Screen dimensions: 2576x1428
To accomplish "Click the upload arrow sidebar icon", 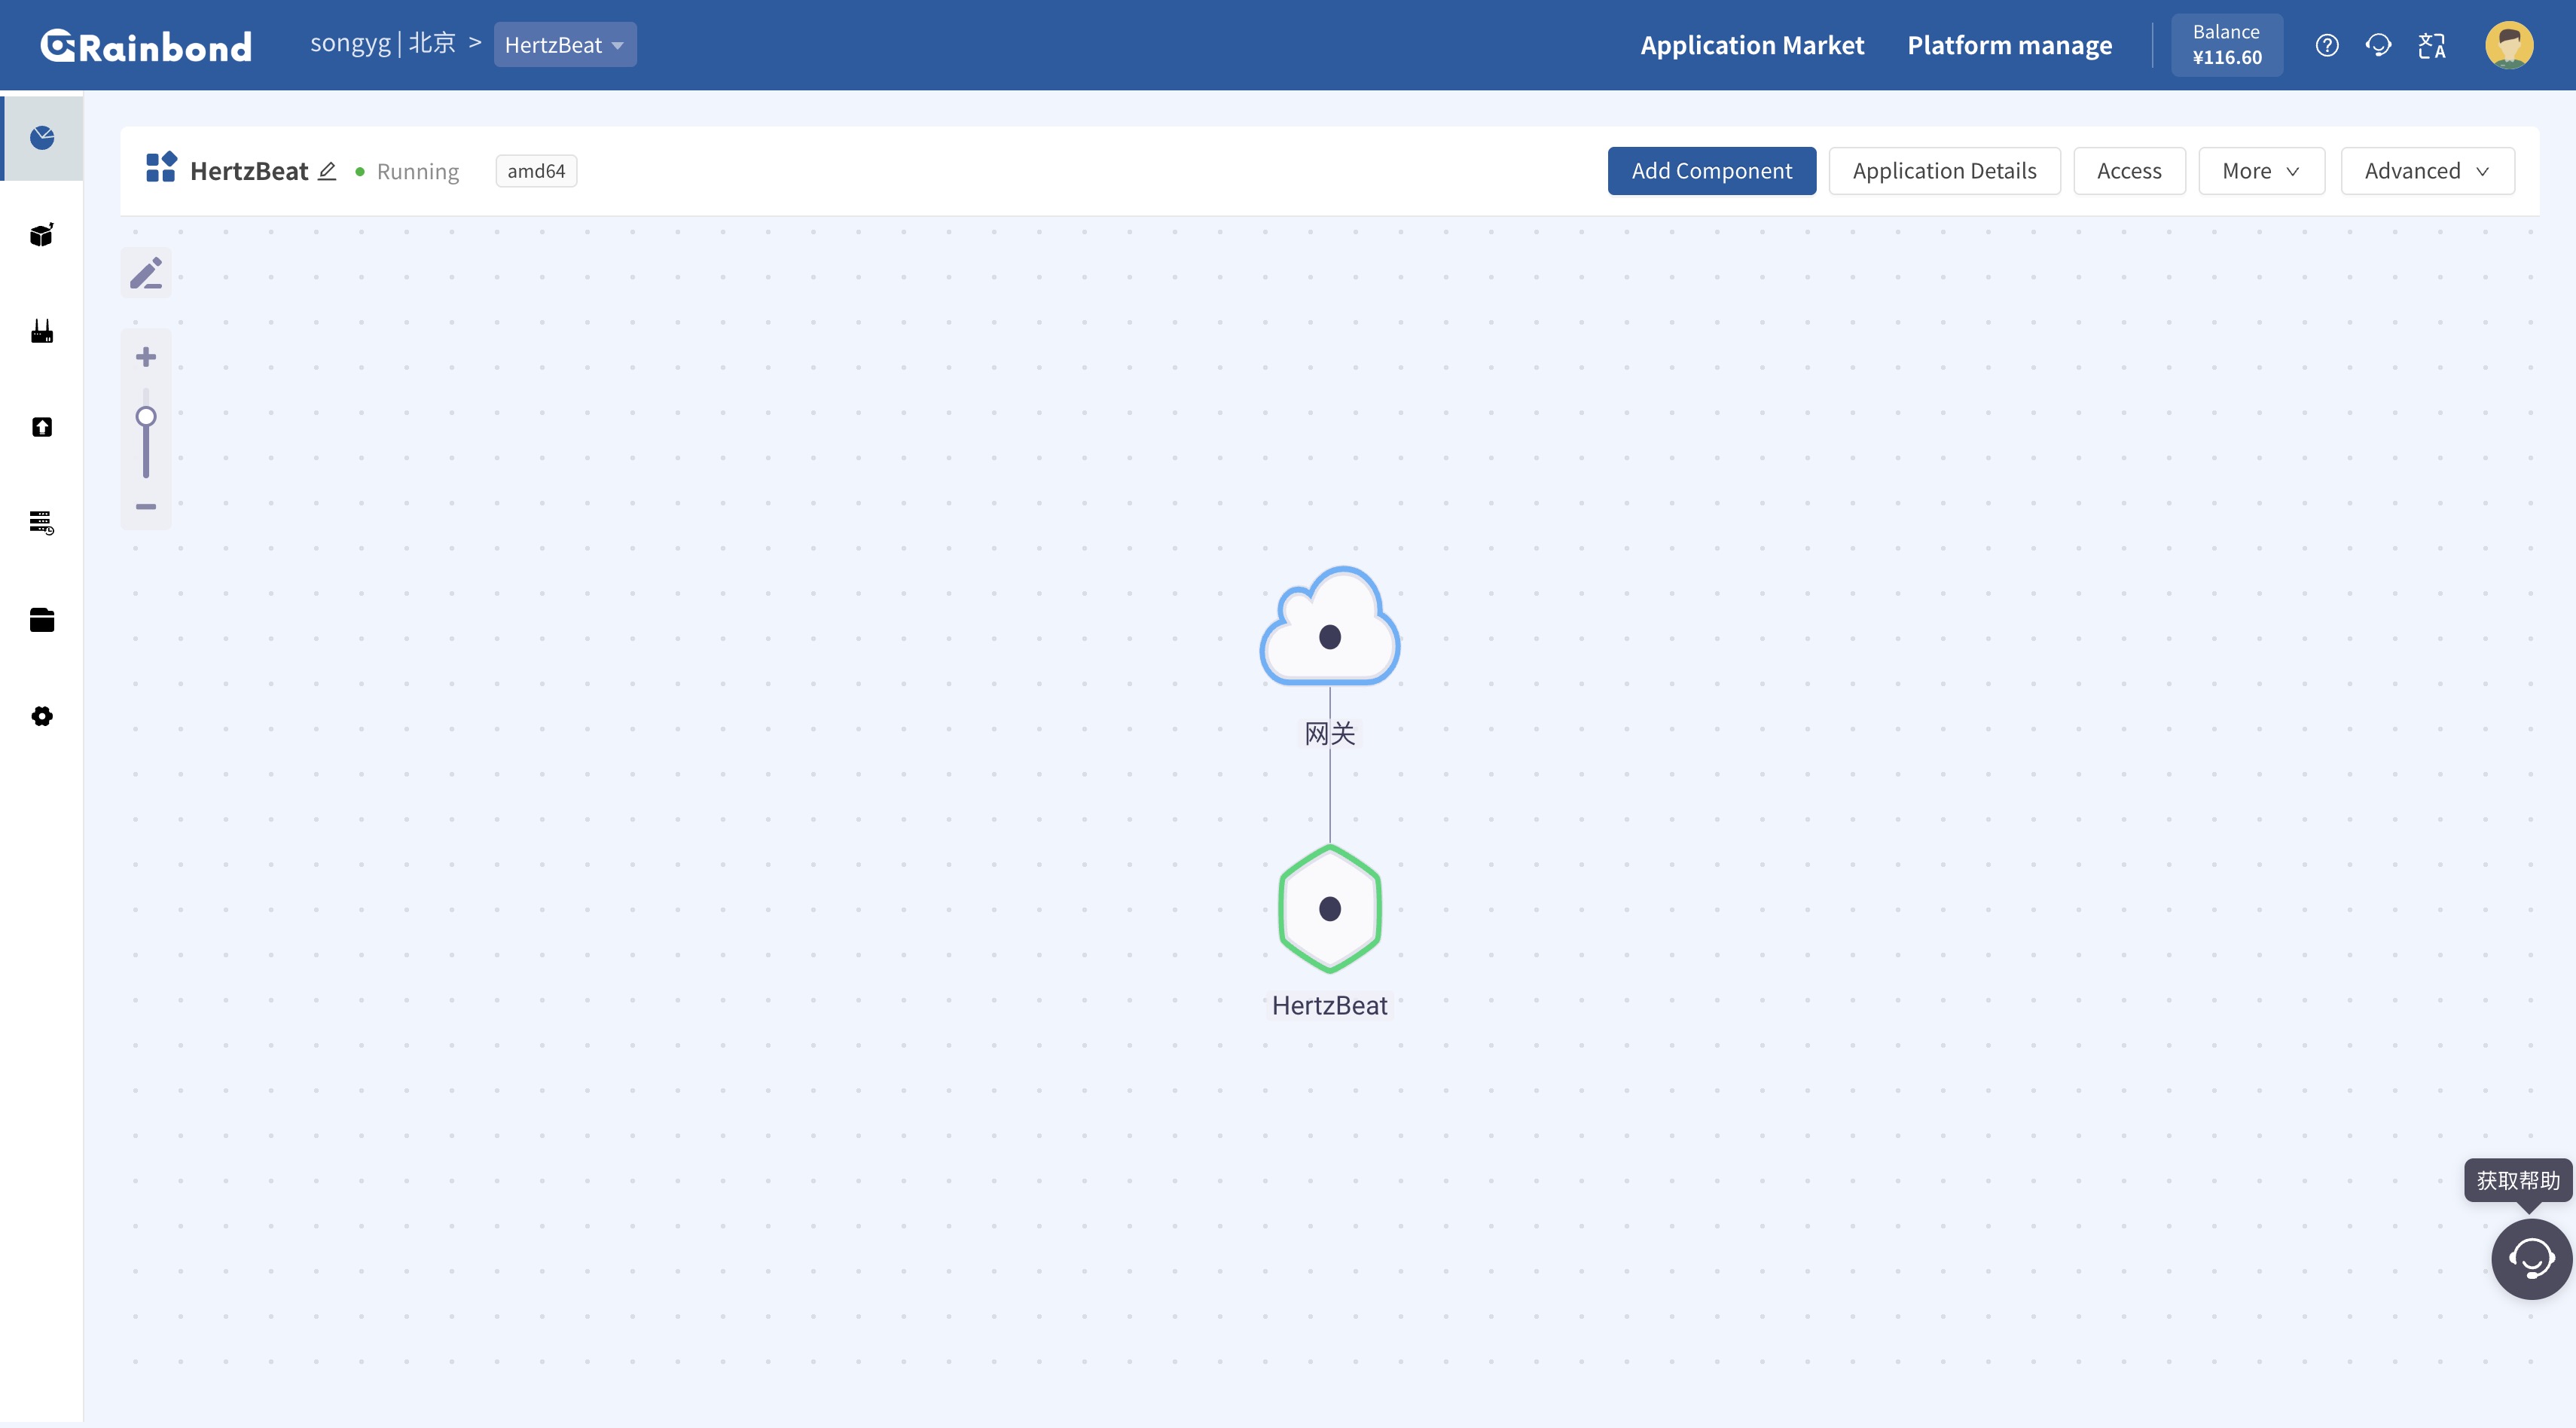I will click(42, 427).
